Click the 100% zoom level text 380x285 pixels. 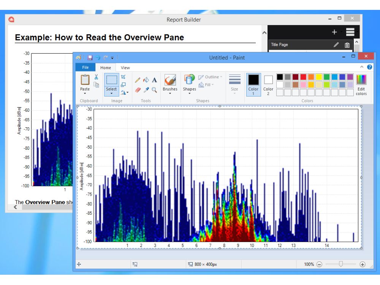point(309,264)
